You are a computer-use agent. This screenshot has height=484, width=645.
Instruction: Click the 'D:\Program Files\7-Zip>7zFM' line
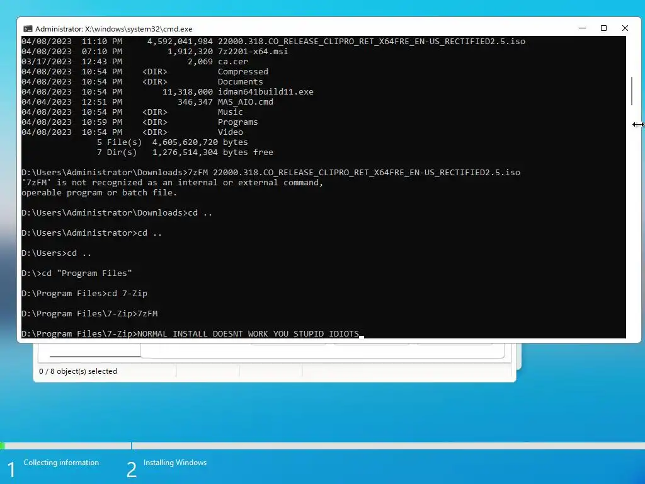pos(89,314)
